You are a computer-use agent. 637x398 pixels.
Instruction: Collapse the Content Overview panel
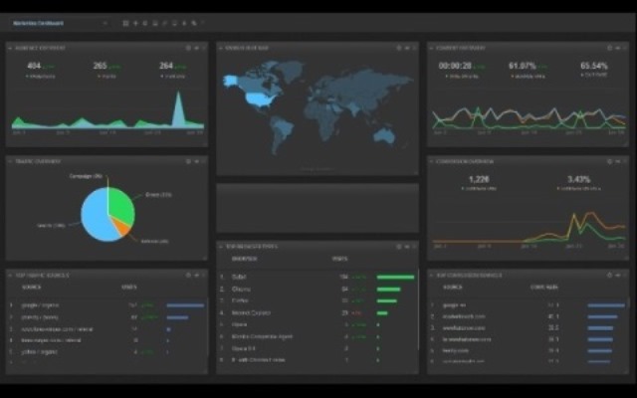(431, 48)
